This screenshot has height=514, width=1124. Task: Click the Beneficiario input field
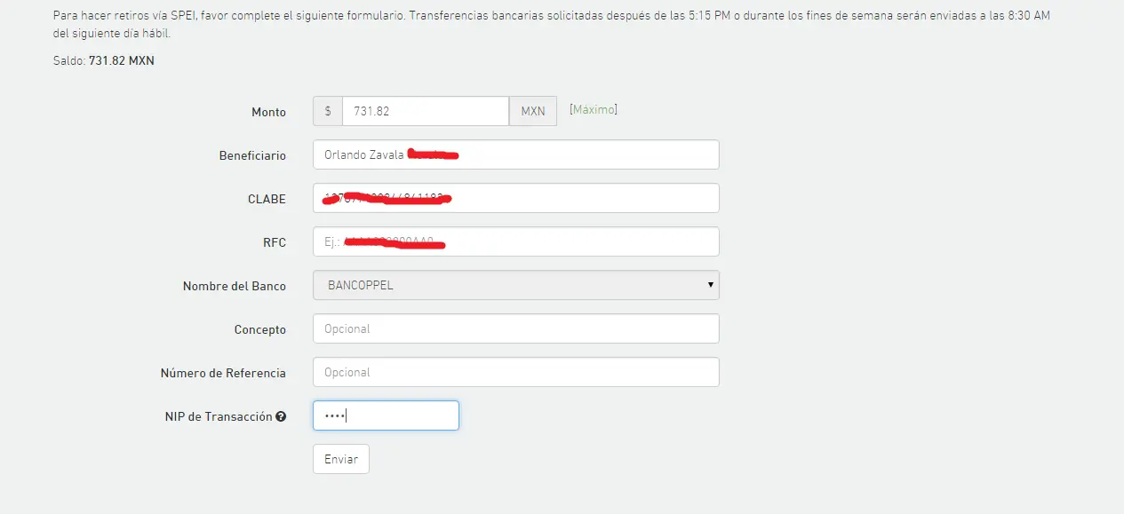coord(516,154)
